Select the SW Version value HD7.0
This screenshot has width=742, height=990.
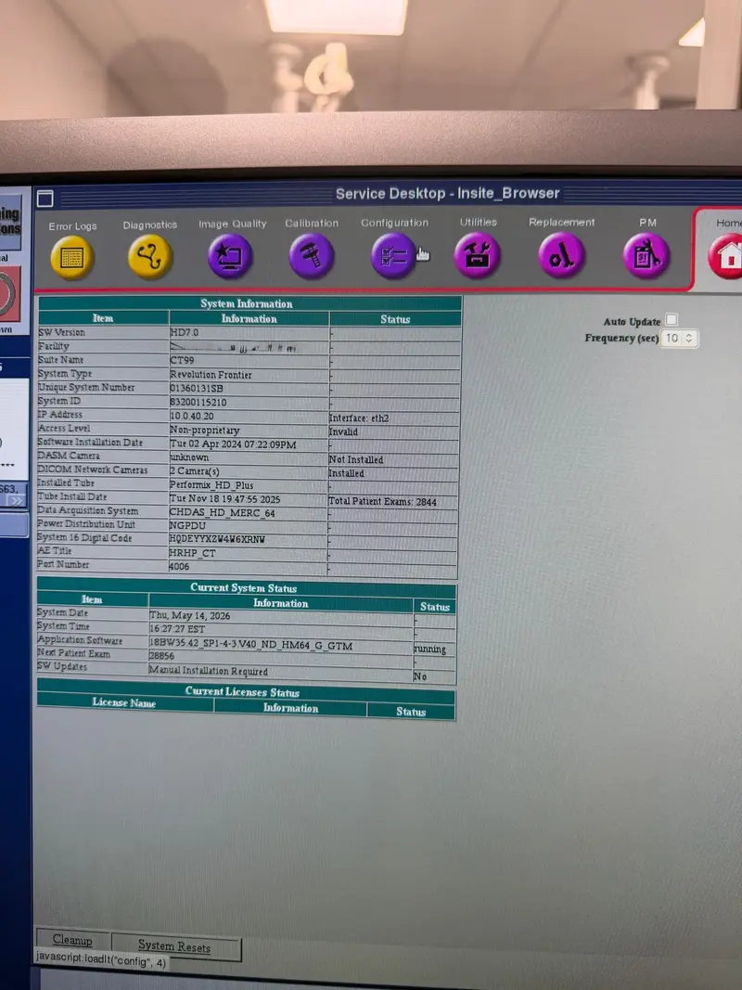click(185, 332)
